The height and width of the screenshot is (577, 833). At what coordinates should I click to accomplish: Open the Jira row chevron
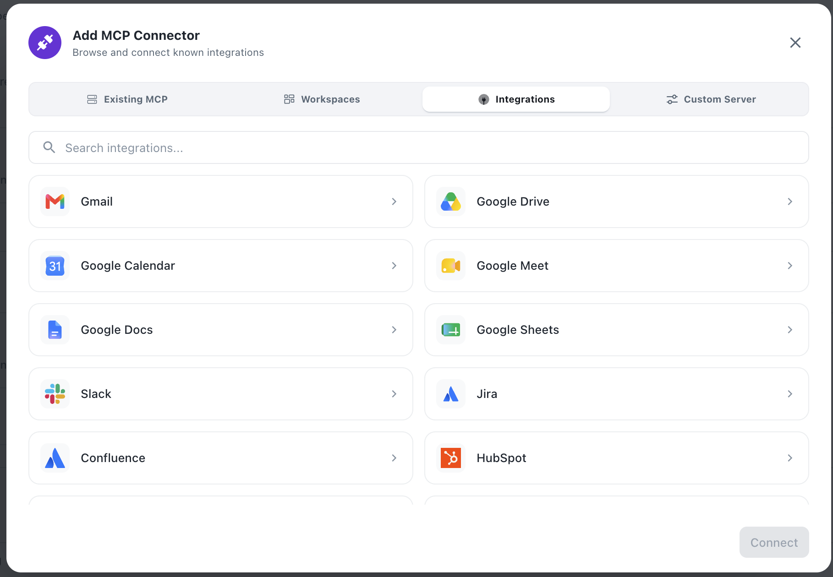pyautogui.click(x=790, y=394)
